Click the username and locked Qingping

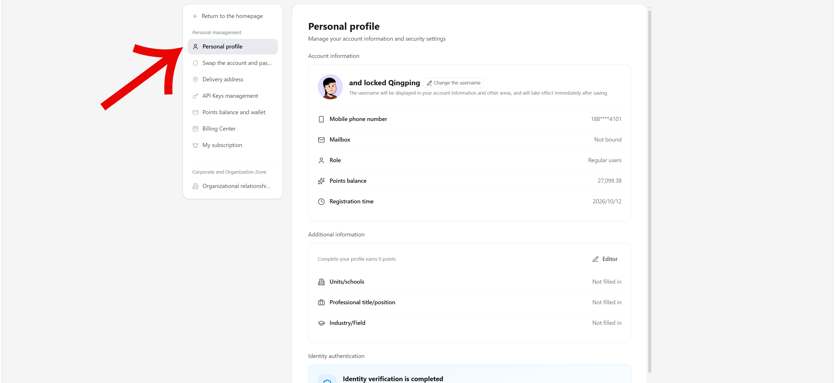(x=384, y=83)
